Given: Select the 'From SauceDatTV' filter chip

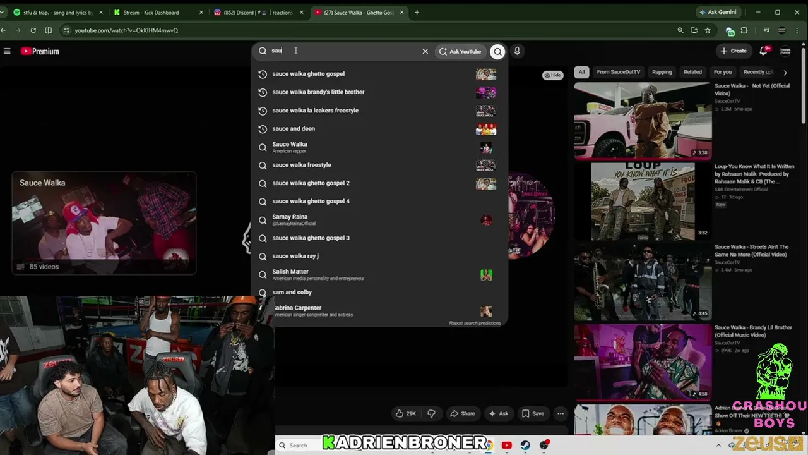Looking at the screenshot, I should click(x=619, y=72).
